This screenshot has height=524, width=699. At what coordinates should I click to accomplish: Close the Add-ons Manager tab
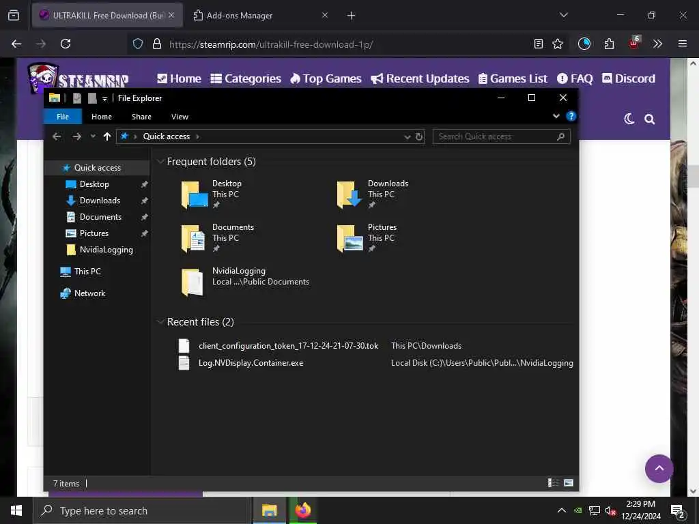point(325,15)
